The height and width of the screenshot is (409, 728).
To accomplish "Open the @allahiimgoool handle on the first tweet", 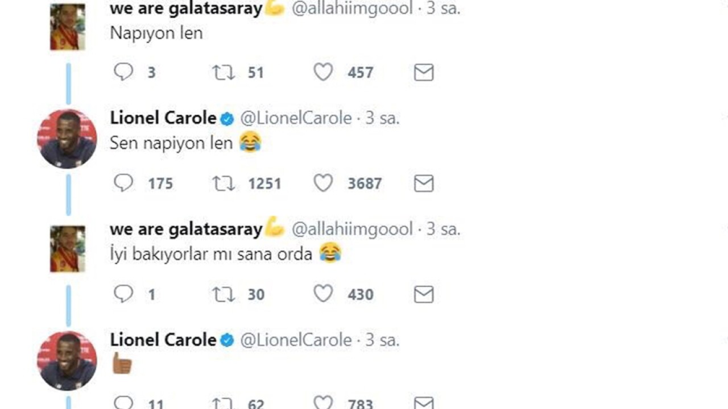I will (352, 8).
